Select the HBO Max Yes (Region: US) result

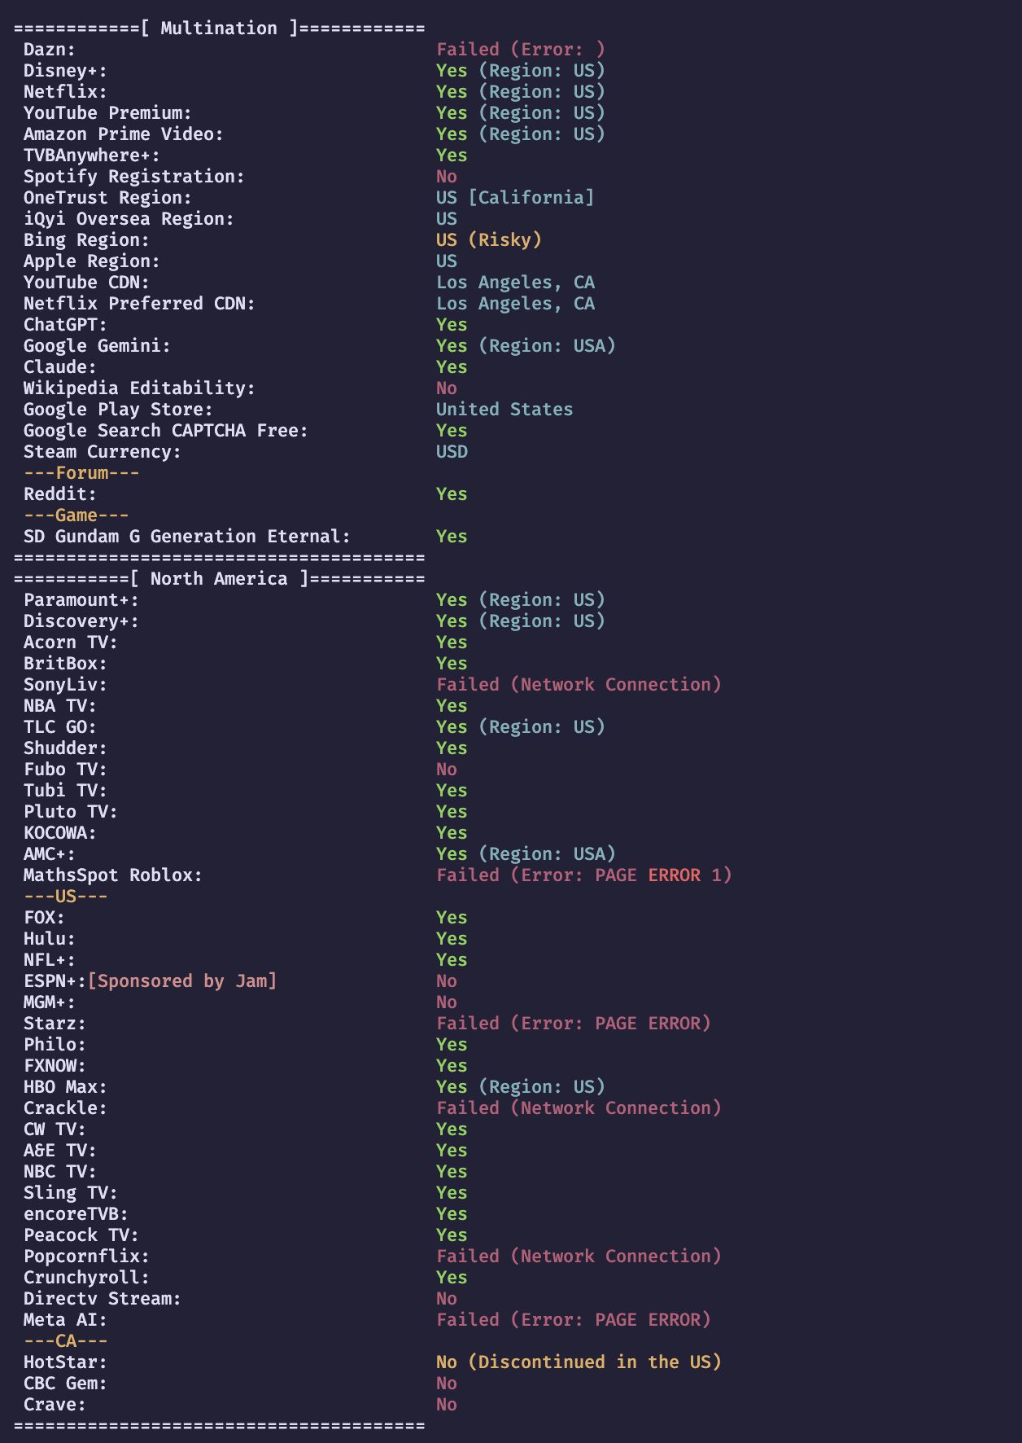521,1087
